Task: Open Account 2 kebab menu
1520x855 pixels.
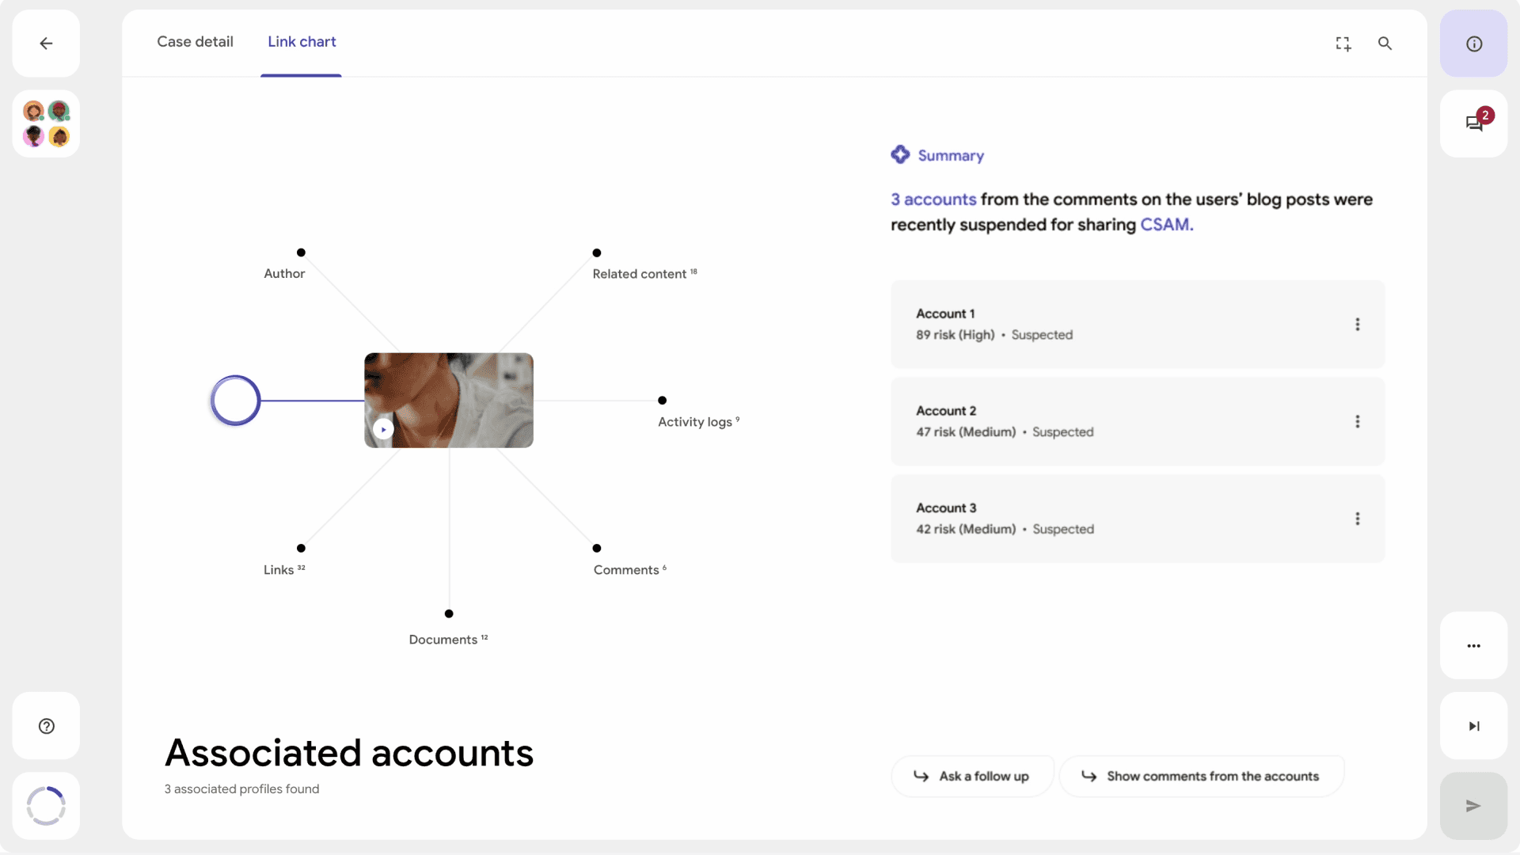Action: (x=1357, y=422)
